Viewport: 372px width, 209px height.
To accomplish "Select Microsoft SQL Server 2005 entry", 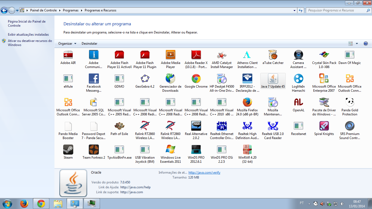I will [x=94, y=107].
